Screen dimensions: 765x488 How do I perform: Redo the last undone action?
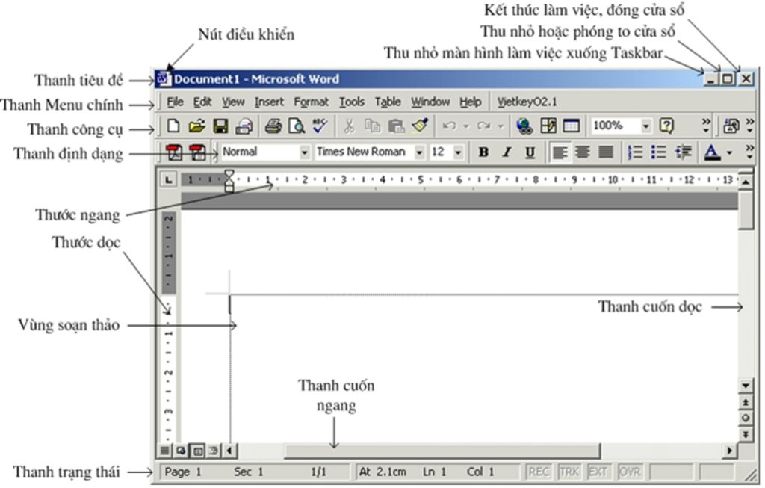[484, 126]
